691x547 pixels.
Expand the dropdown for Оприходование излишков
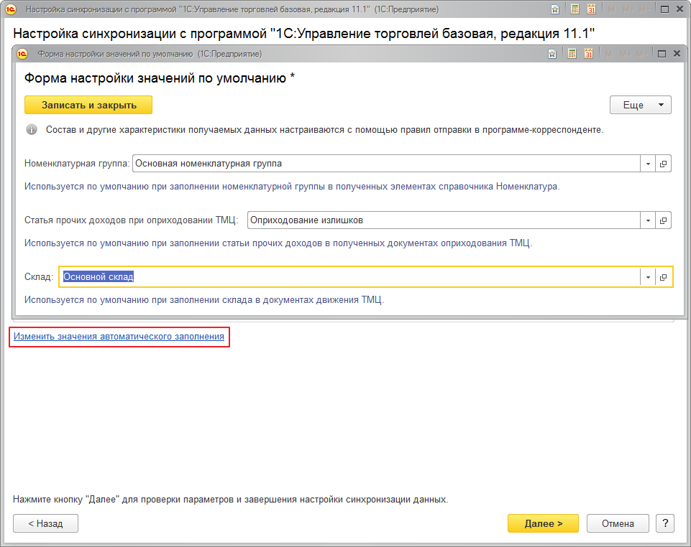[x=646, y=221]
